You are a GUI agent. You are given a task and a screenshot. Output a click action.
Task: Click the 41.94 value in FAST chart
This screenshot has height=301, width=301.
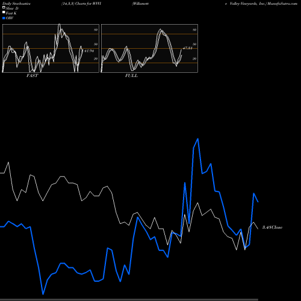(89, 51)
